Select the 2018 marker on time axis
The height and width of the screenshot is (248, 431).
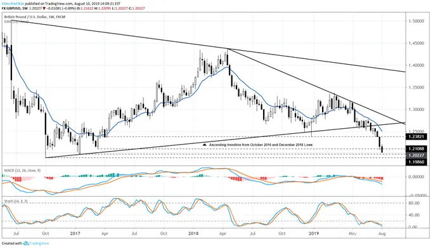[193, 233]
